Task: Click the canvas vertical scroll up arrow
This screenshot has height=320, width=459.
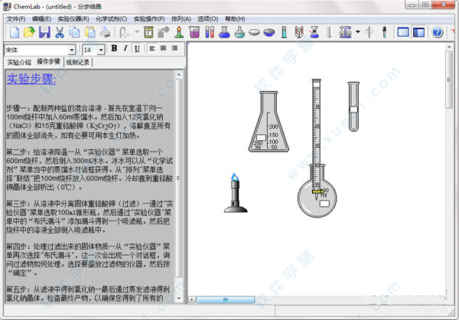Action: click(x=449, y=47)
